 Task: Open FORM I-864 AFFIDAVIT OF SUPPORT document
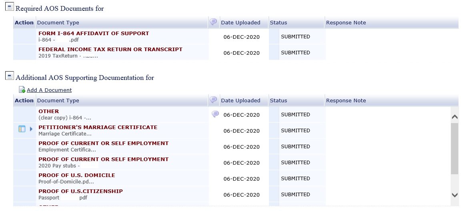tap(94, 33)
